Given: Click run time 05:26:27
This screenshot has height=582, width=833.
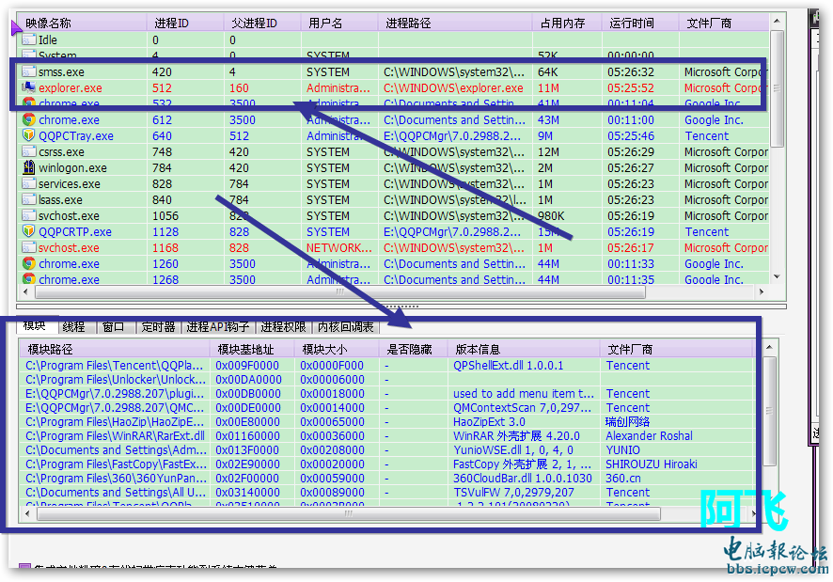Looking at the screenshot, I should [631, 168].
